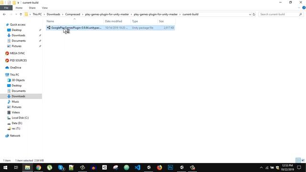Open the Music folder

coord(15,102)
